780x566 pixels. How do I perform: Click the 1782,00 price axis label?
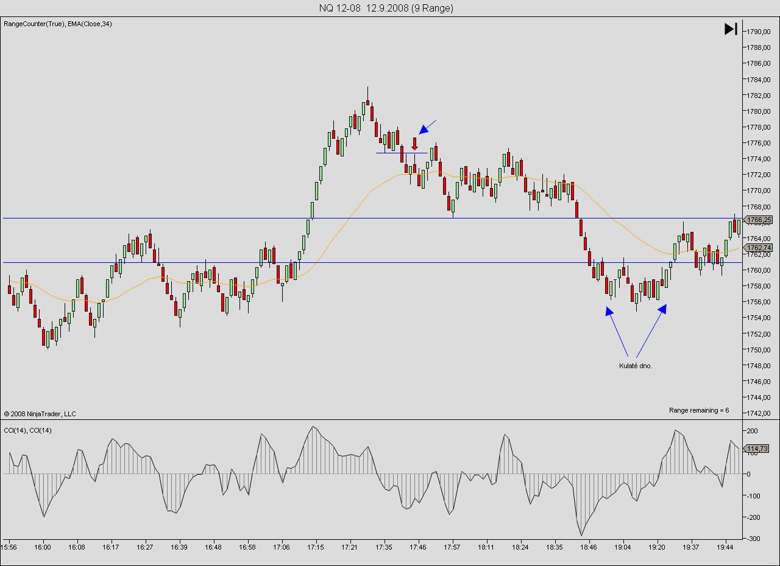point(759,96)
